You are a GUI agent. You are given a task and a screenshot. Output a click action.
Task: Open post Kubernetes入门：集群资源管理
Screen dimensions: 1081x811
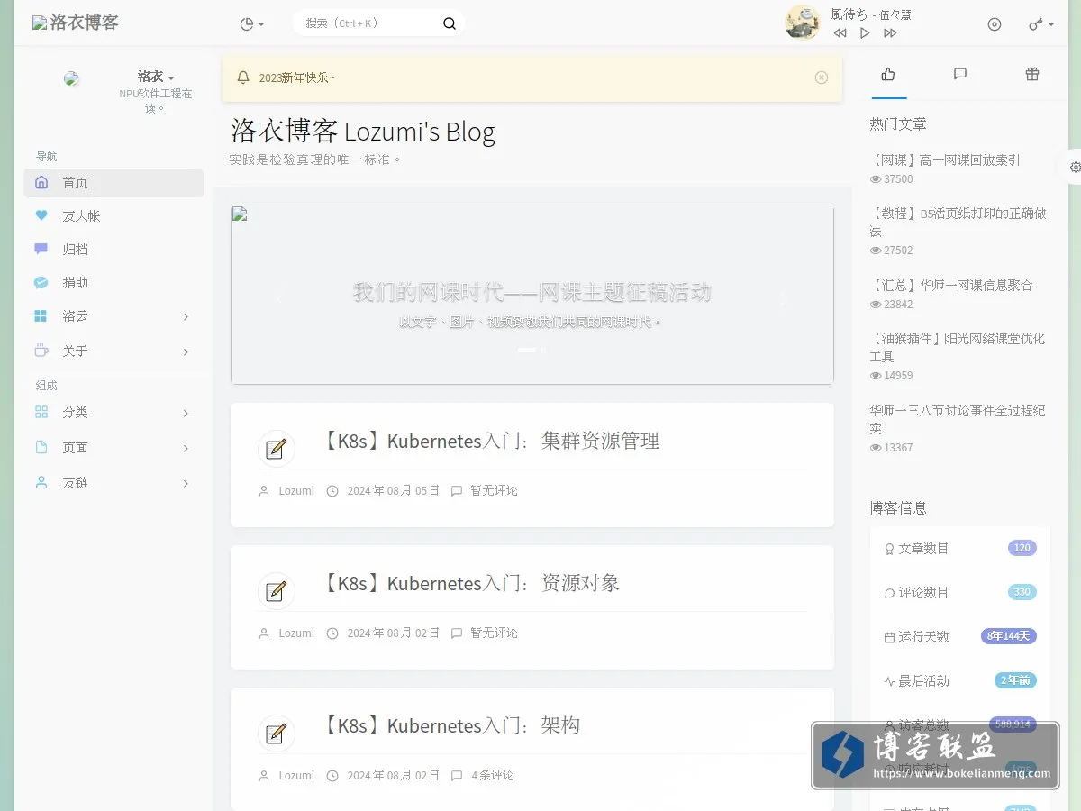click(491, 441)
